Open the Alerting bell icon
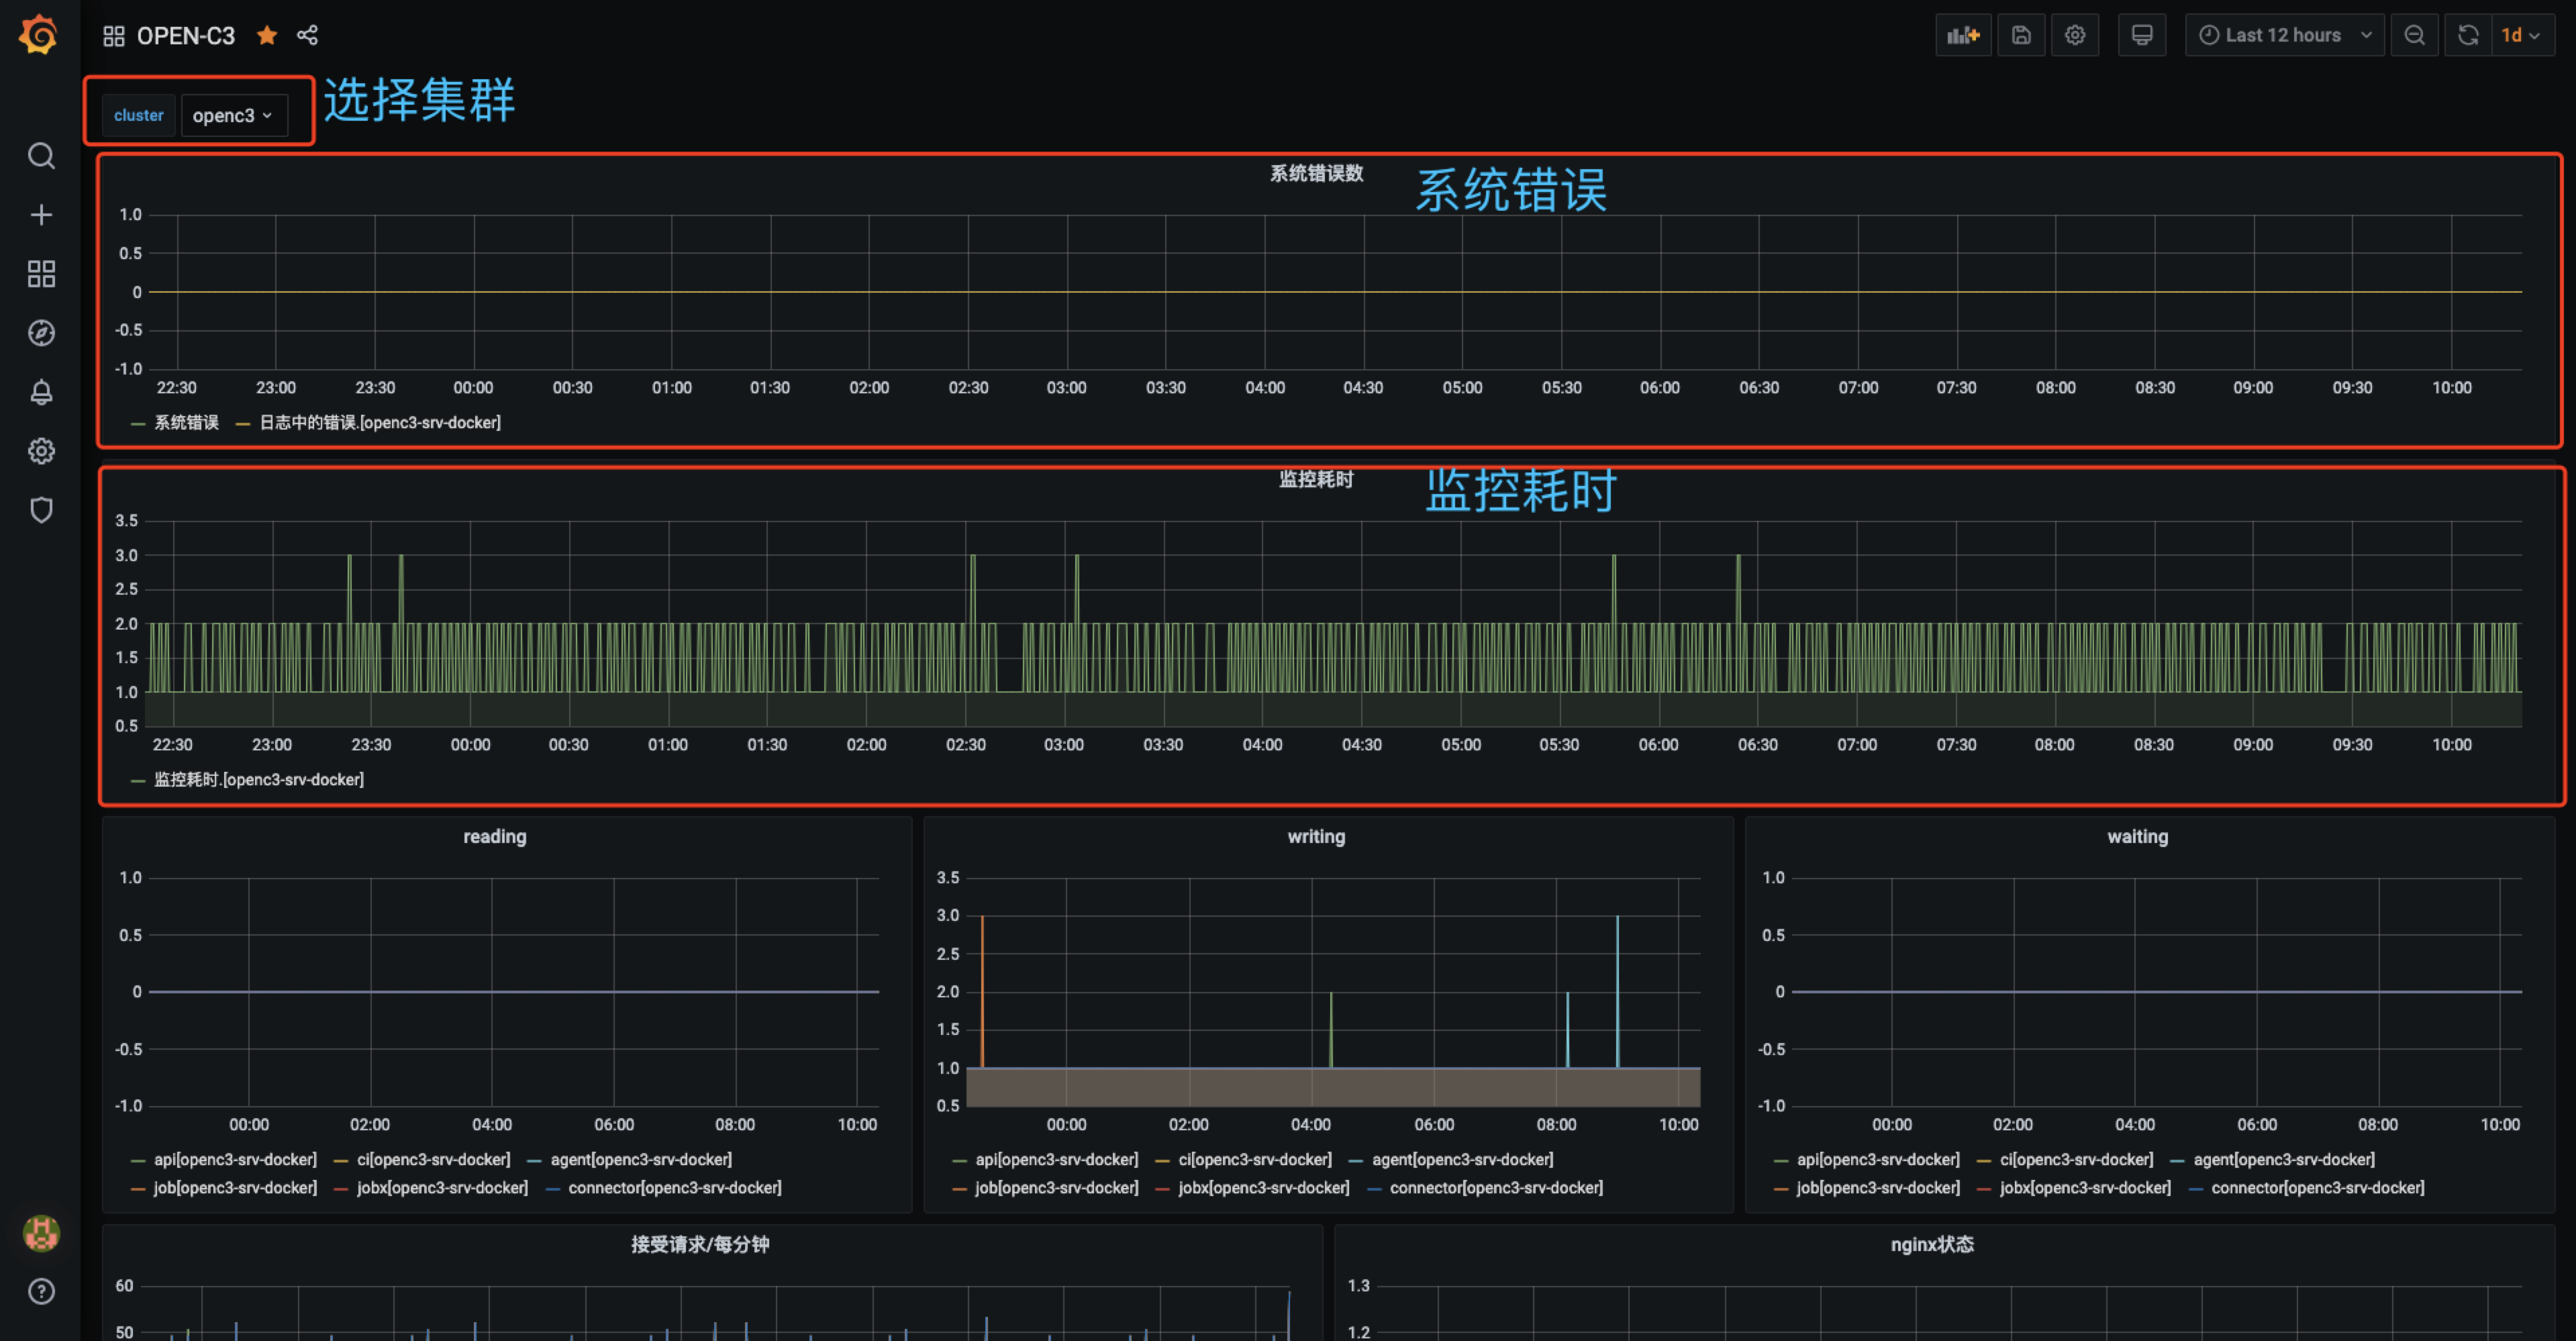 click(x=41, y=392)
